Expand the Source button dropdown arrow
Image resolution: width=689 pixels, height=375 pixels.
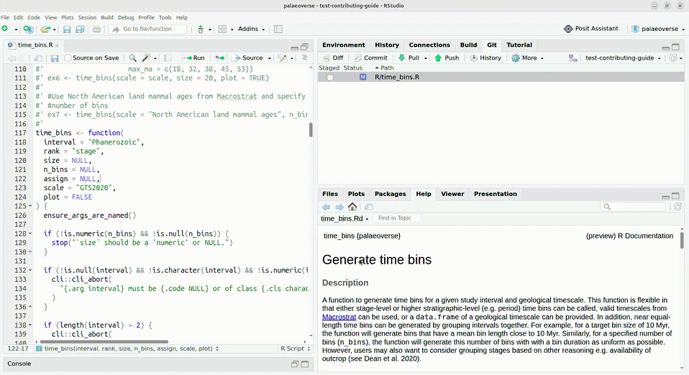click(270, 58)
